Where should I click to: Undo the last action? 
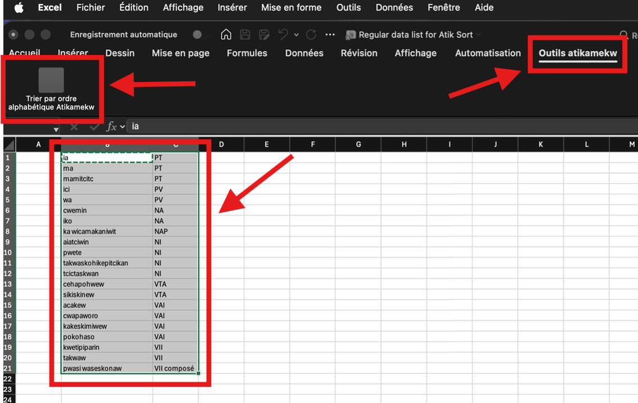(x=283, y=35)
